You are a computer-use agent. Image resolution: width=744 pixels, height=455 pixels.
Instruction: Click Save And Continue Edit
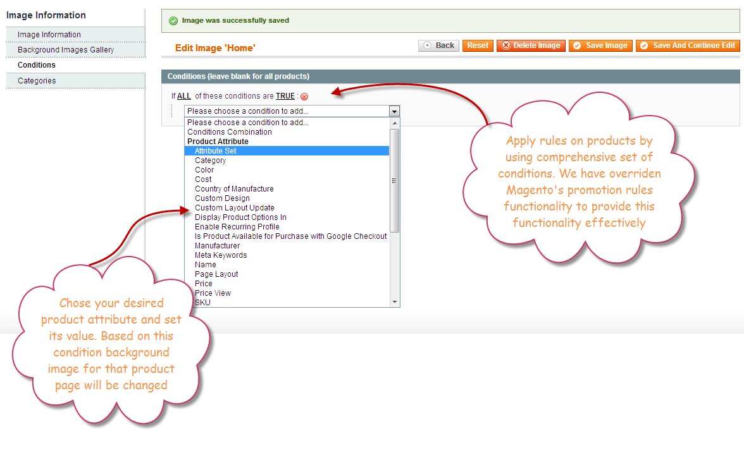(x=688, y=45)
